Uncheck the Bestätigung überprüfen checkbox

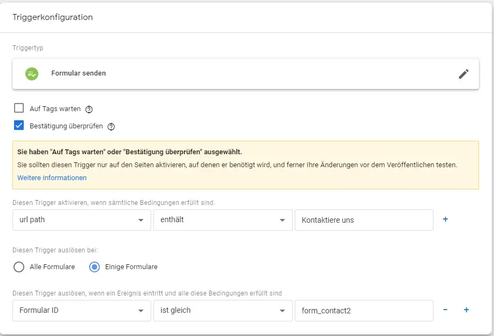pyautogui.click(x=19, y=126)
